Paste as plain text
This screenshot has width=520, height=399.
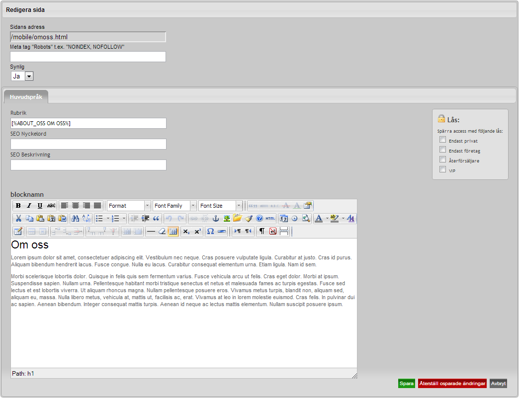[51, 219]
